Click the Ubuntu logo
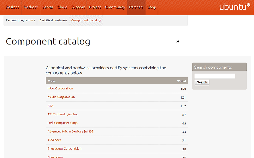 coord(232,7)
